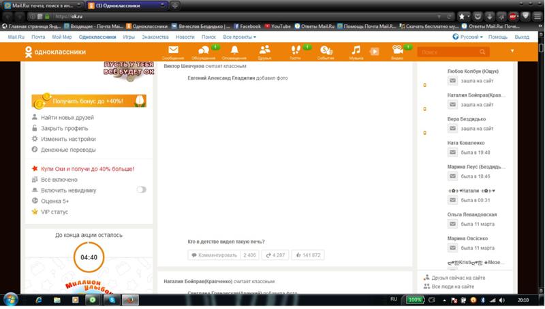Open the Обсуждения discussions icon
The width and height of the screenshot is (545, 309).
(203, 50)
